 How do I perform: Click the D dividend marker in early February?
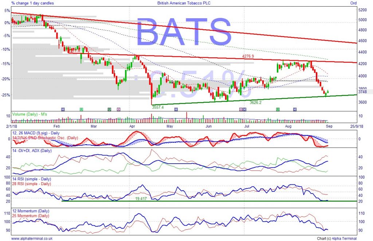[63, 110]
